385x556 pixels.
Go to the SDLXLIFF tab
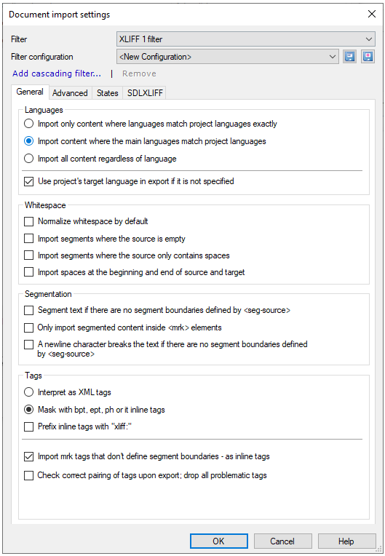(145, 93)
